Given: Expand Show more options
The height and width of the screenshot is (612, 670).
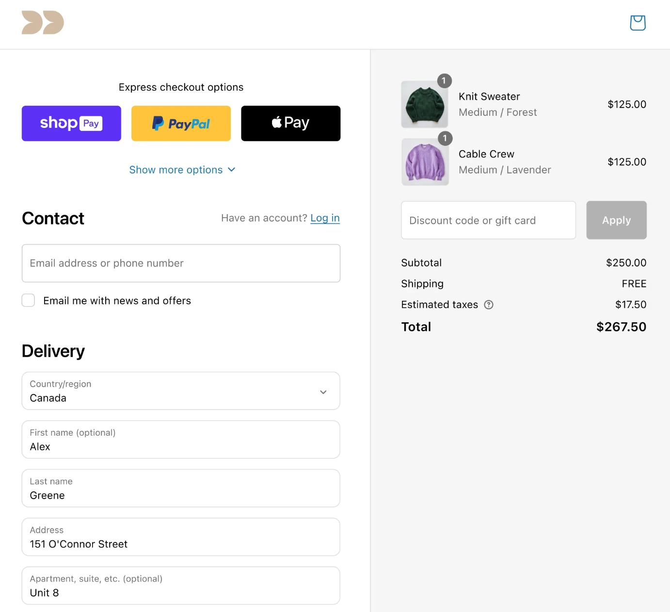Looking at the screenshot, I should click(x=176, y=170).
